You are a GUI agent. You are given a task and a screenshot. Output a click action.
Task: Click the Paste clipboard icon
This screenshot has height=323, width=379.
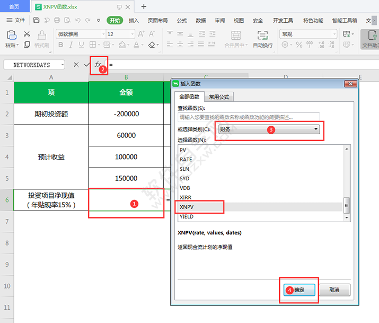coord(11,36)
